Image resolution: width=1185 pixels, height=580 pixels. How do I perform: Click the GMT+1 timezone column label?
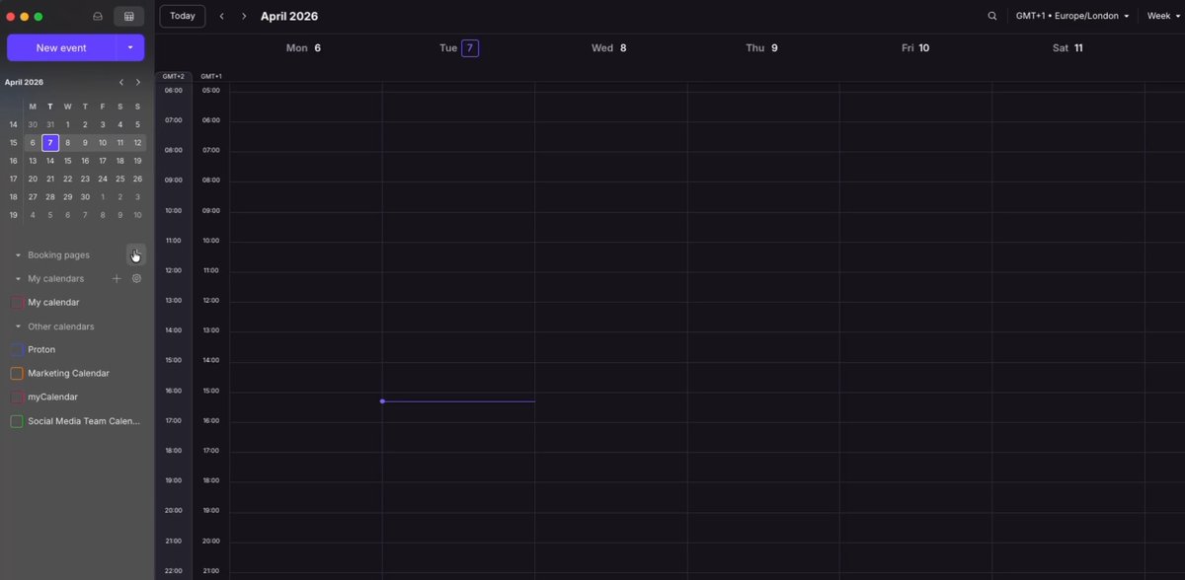pos(211,76)
